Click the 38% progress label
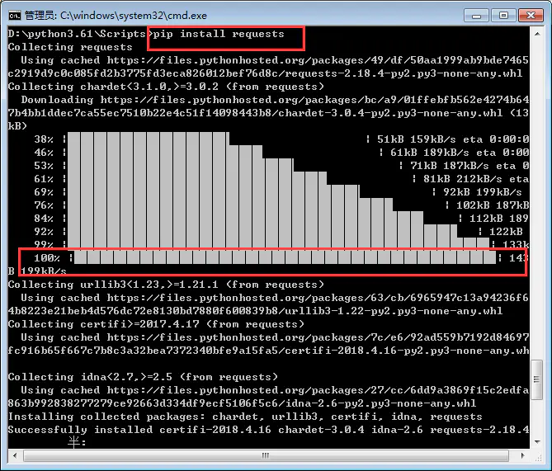The height and width of the screenshot is (471, 552). coord(44,139)
